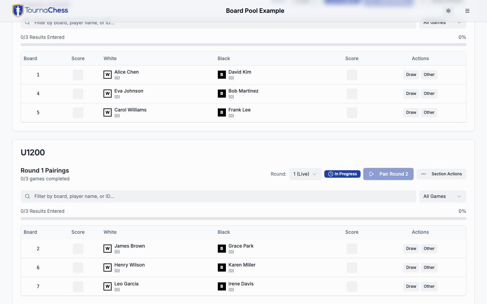Click '0/3 games completed' text
The image size is (487, 304).
pos(45,179)
